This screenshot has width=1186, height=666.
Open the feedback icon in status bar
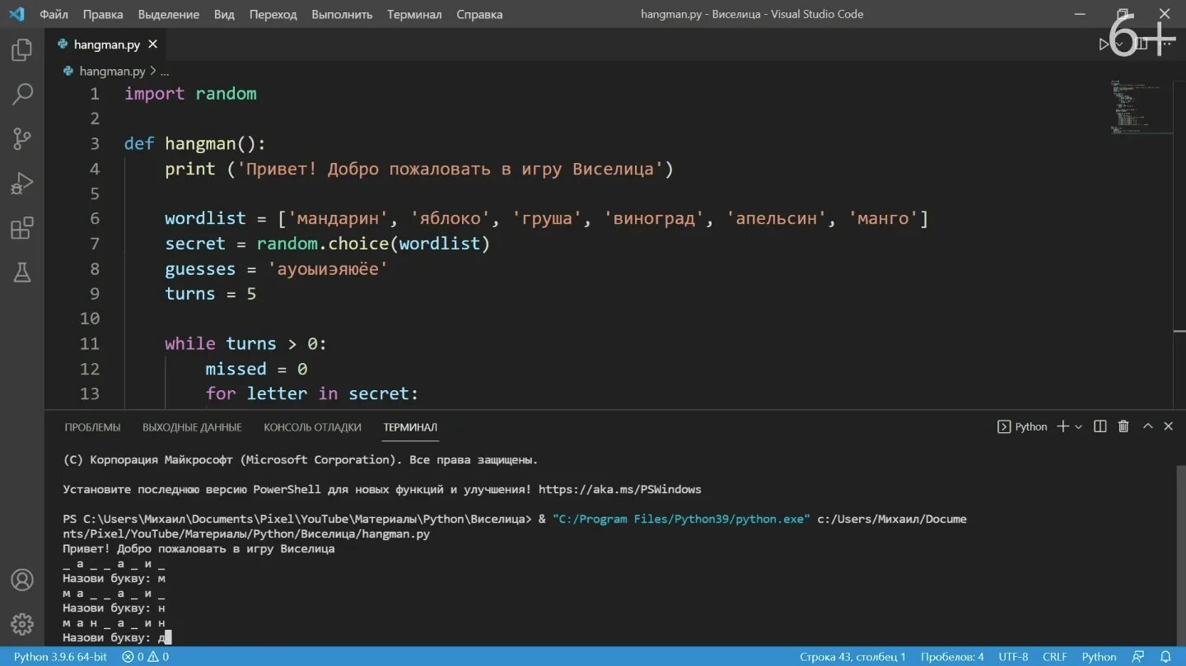1138,657
